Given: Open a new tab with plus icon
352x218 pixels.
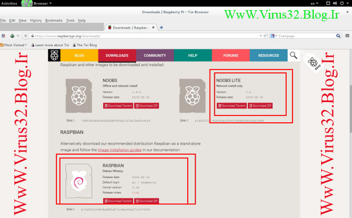Looking at the screenshot, I should click(161, 28).
